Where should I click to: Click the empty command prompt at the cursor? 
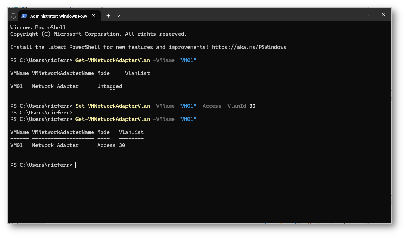[76, 165]
